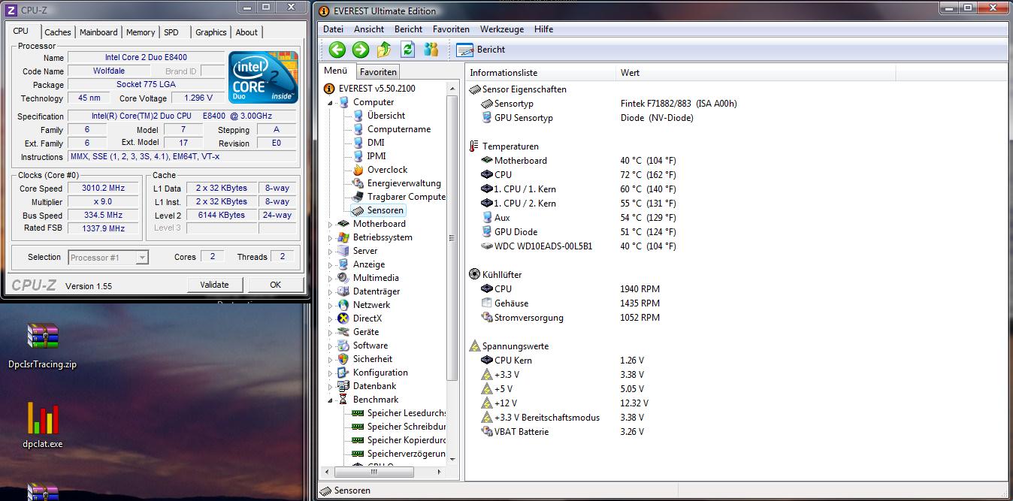Expand the Betriebssystem tree node
The width and height of the screenshot is (1013, 501).
click(330, 237)
